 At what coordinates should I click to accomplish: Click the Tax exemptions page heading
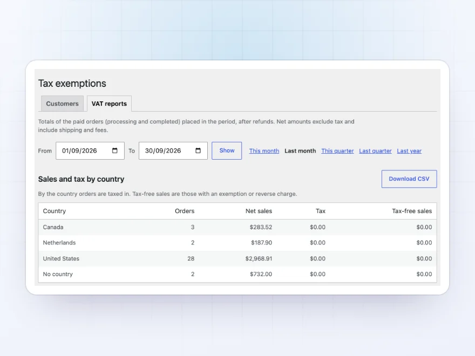click(x=72, y=83)
